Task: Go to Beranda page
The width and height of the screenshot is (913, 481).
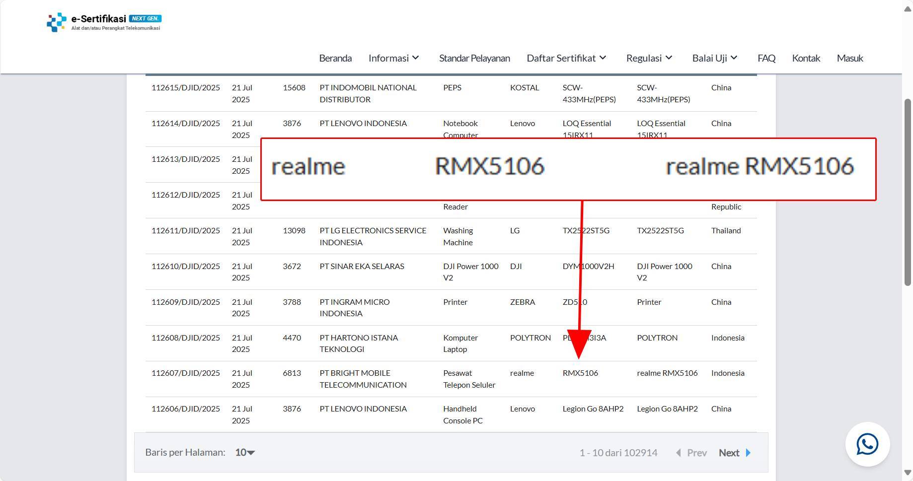Action: [x=335, y=58]
